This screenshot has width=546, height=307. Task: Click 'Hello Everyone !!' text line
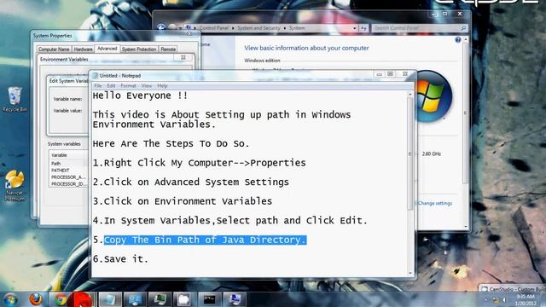coord(140,96)
